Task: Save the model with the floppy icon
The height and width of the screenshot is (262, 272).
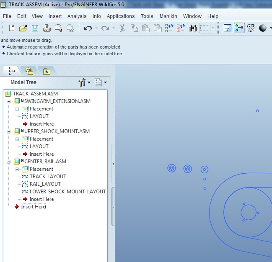Action: point(35,28)
